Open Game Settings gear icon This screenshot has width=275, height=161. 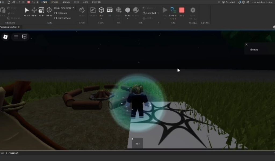tap(193, 10)
